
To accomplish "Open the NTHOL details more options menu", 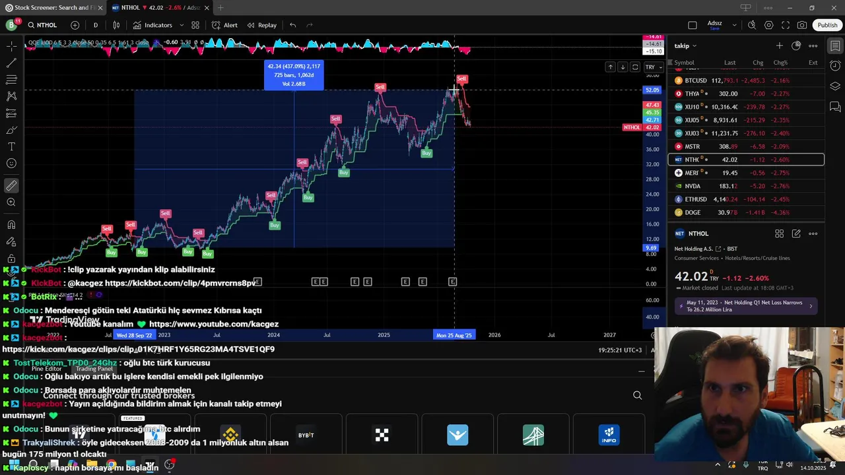I will coord(813,234).
